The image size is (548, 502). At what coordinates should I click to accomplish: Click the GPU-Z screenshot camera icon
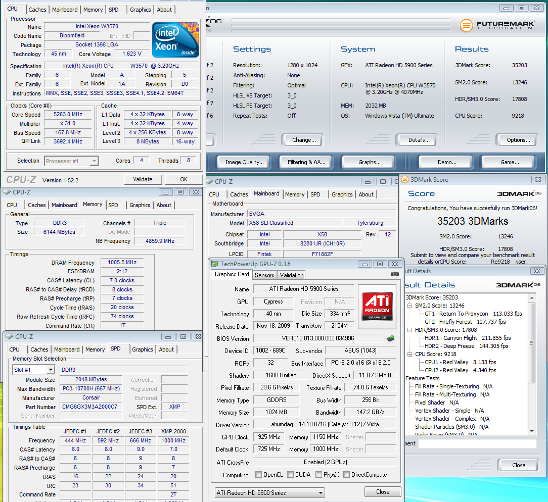coord(395,274)
